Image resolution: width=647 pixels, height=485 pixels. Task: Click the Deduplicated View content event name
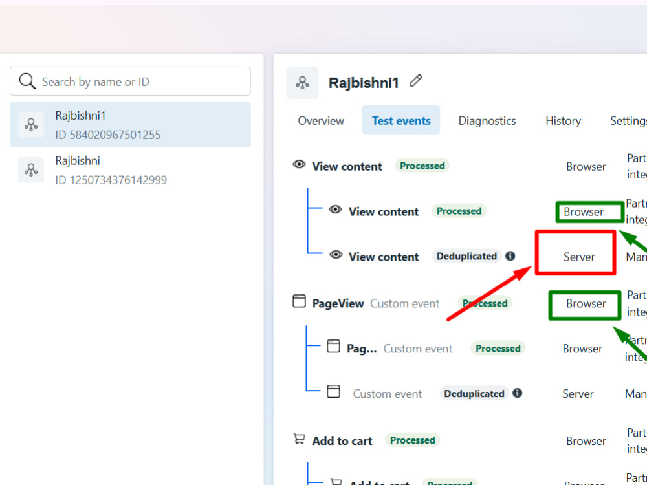[x=384, y=257]
